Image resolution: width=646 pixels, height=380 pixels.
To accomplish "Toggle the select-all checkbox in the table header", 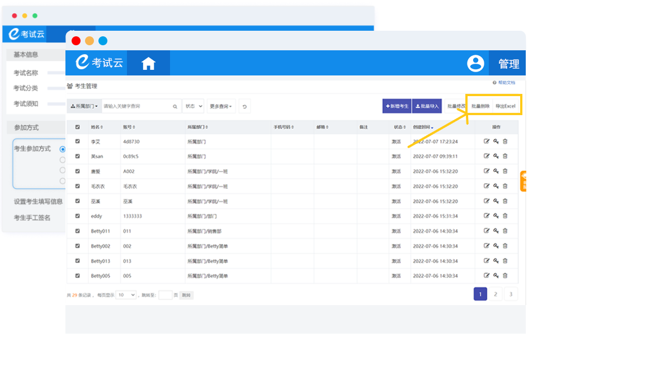I will click(77, 127).
